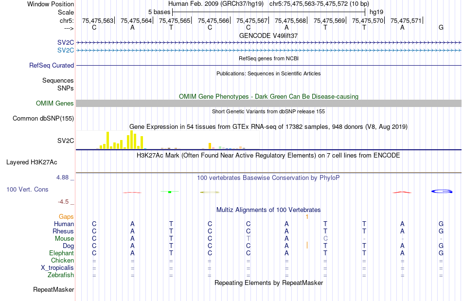Click position label 75,475,563
This screenshot has width=462, height=301.
tap(98, 20)
